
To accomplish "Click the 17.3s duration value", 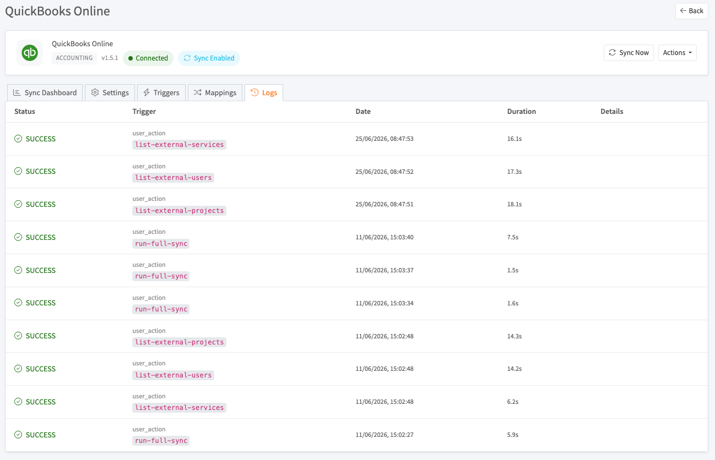I will tap(514, 172).
